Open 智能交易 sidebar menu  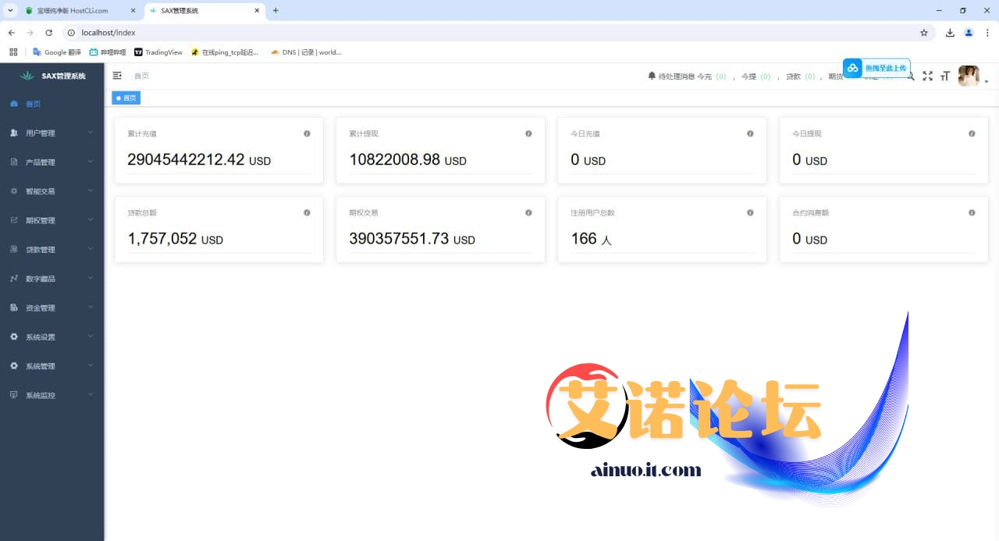(x=52, y=191)
